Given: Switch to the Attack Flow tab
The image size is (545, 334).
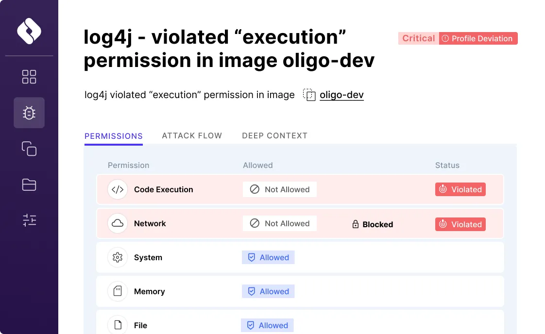Looking at the screenshot, I should click(x=192, y=136).
